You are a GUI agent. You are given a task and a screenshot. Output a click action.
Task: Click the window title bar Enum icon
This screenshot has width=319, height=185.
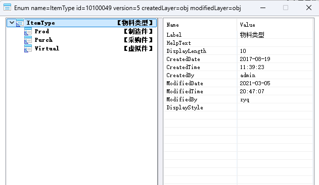[7, 8]
